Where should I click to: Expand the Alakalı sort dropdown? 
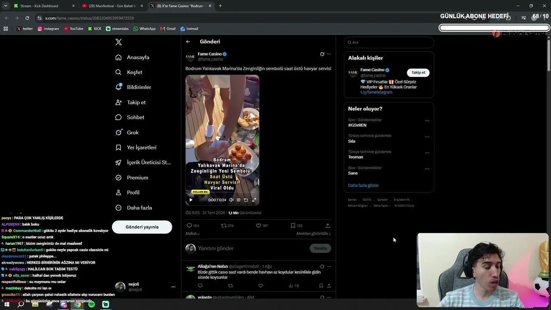tap(192, 234)
